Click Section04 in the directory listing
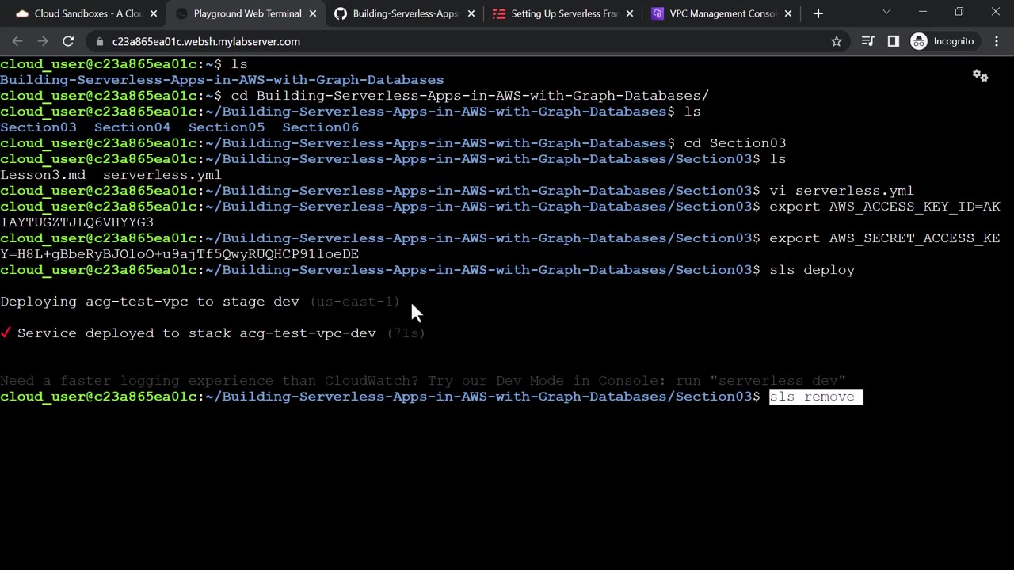1014x570 pixels. pos(132,127)
